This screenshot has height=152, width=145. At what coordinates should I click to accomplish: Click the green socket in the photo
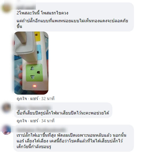click(x=34, y=73)
